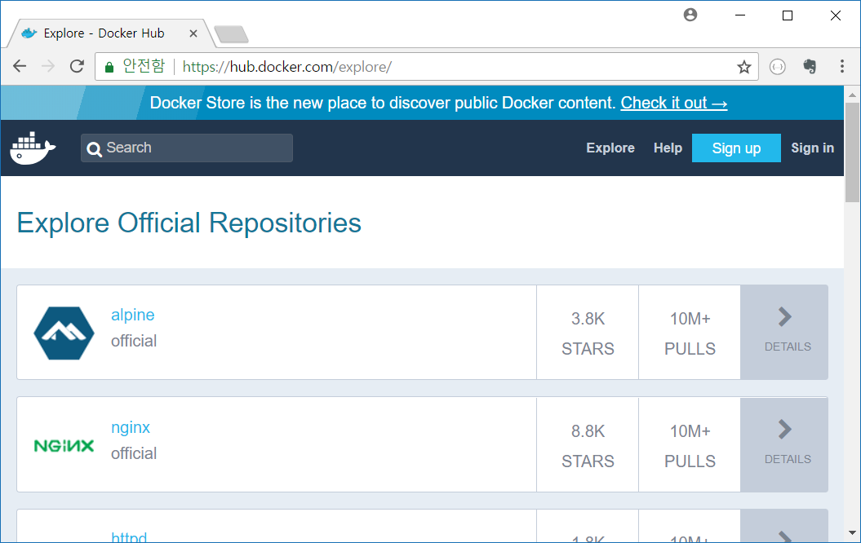This screenshot has height=543, width=861.
Task: Click the 'official' label under nginx
Action: tap(133, 453)
